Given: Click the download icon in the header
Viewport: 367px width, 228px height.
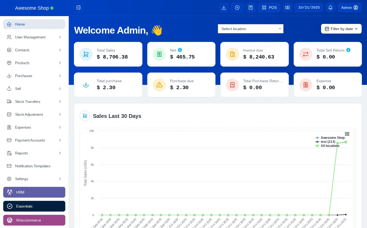Looking at the screenshot, I should (x=224, y=8).
